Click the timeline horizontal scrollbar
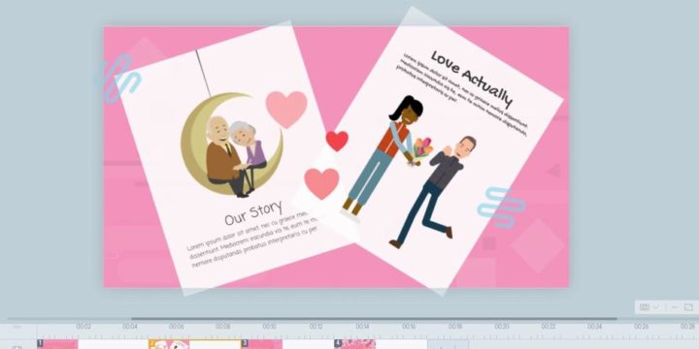This screenshot has height=349, width=699. tap(374, 319)
